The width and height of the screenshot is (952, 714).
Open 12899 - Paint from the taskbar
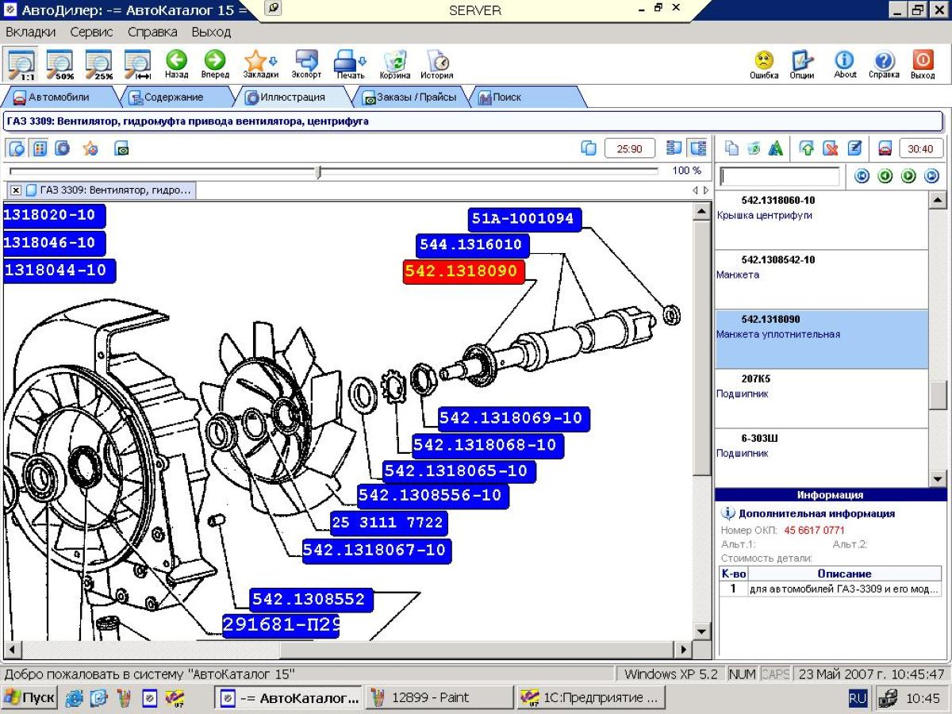coord(441,698)
